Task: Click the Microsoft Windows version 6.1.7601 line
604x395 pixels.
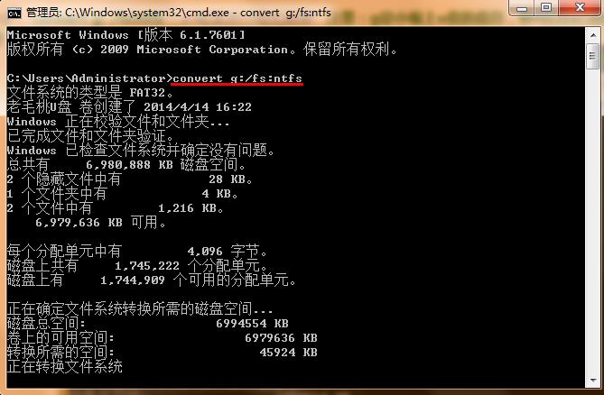Action: click(125, 35)
